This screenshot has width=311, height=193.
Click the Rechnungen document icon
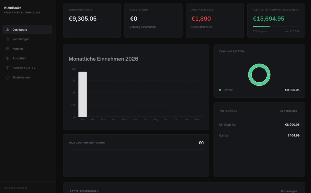click(x=7, y=39)
